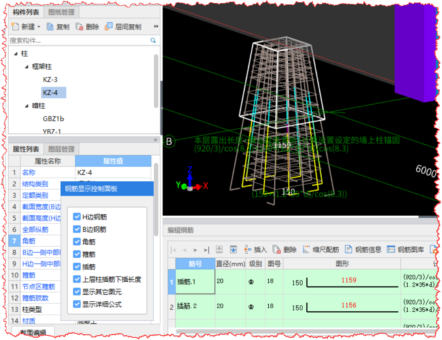Viewport: 442px width, 340px height.
Task: Click the rebar table horizontal scrollbar
Action: (x=306, y=331)
